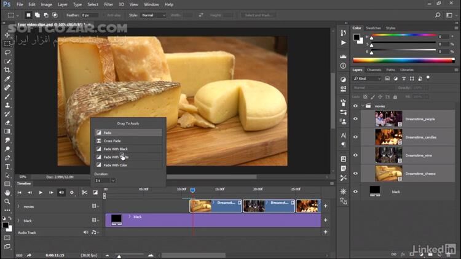Select the Move tool
Screen dimensions: 461x259
7,35
